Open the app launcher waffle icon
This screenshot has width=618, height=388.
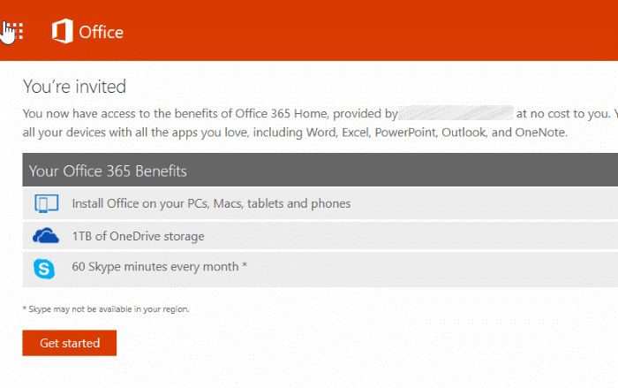click(x=13, y=31)
